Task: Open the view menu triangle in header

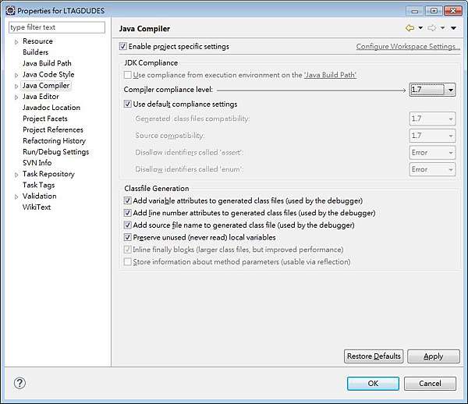Action: (x=453, y=28)
